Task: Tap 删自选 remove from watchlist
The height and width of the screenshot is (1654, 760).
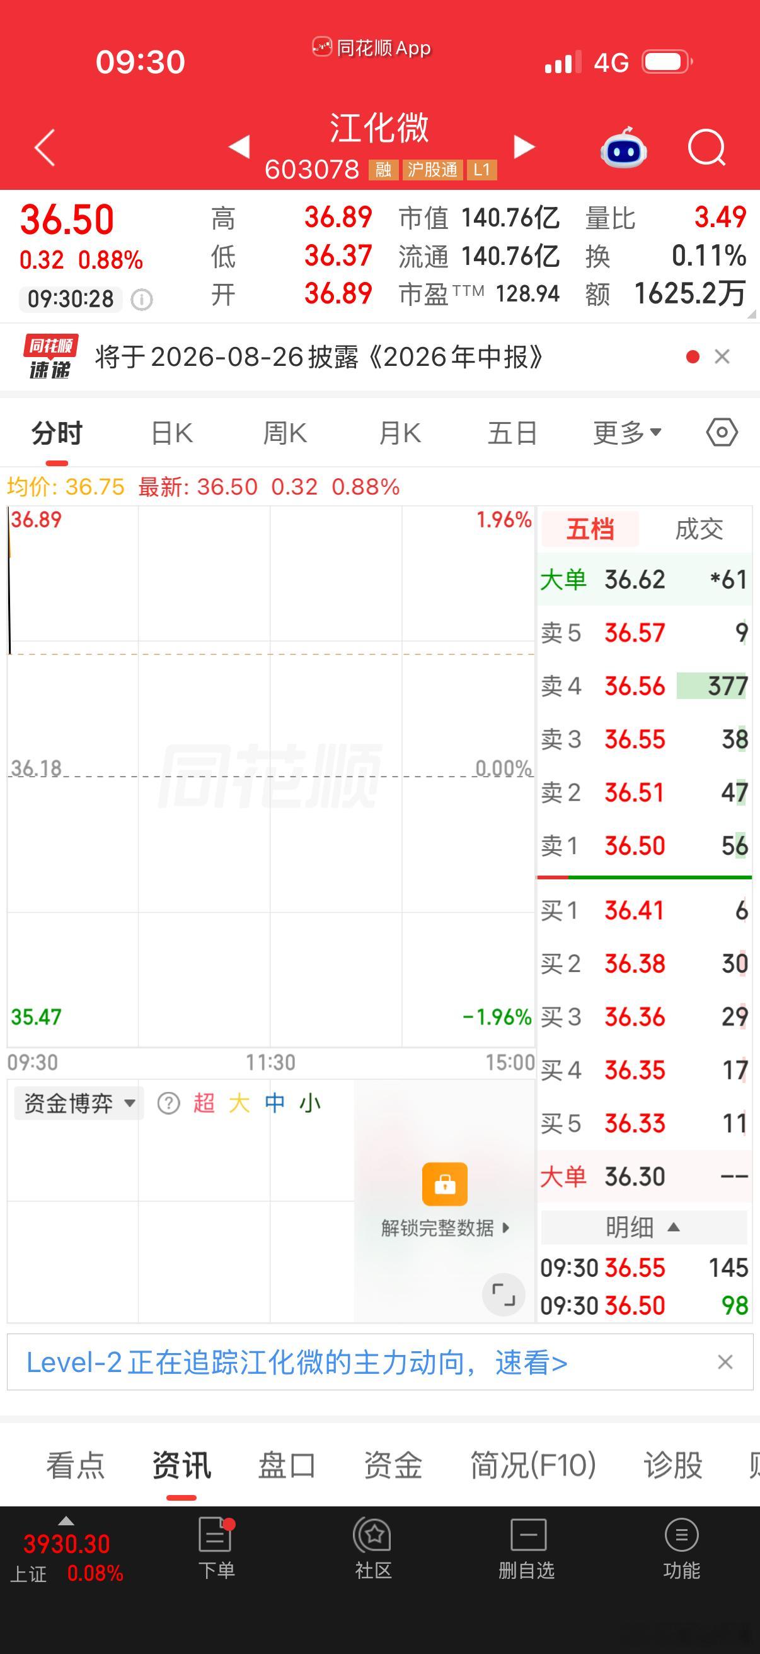Action: pos(527,1549)
